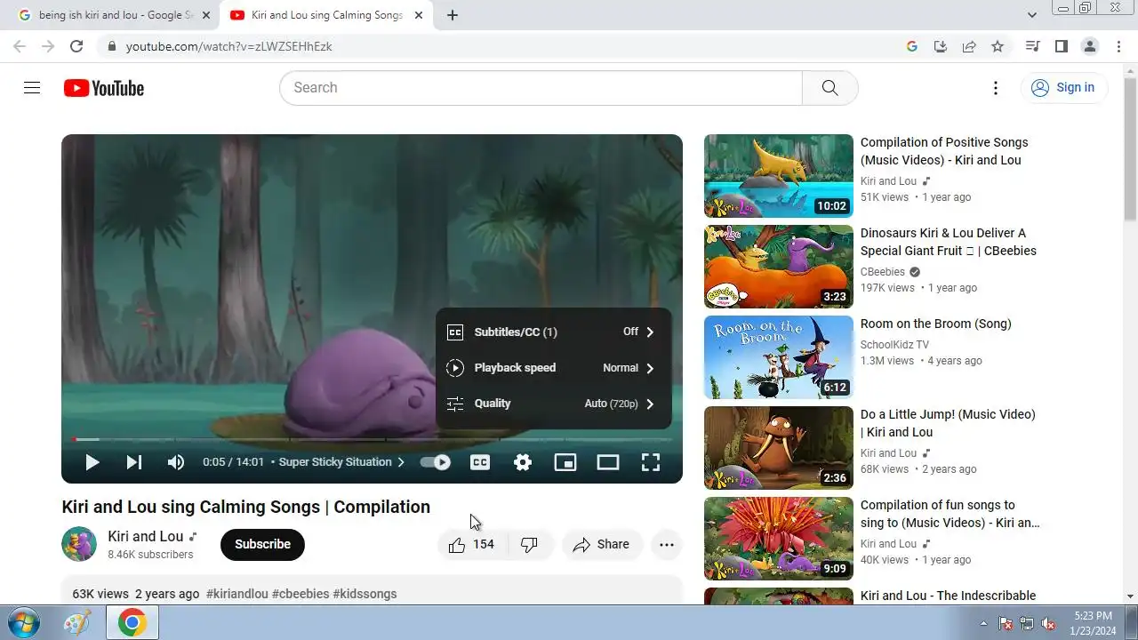Screen dimensions: 1138x640
Task: Reload the page
Action: [x=76, y=46]
